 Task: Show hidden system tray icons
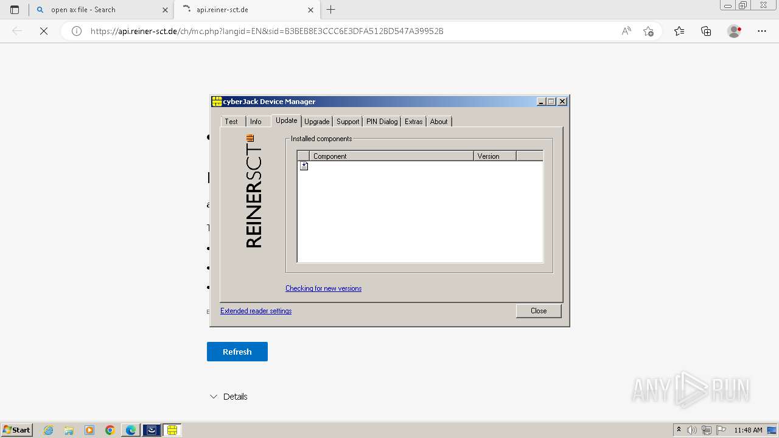click(x=679, y=430)
